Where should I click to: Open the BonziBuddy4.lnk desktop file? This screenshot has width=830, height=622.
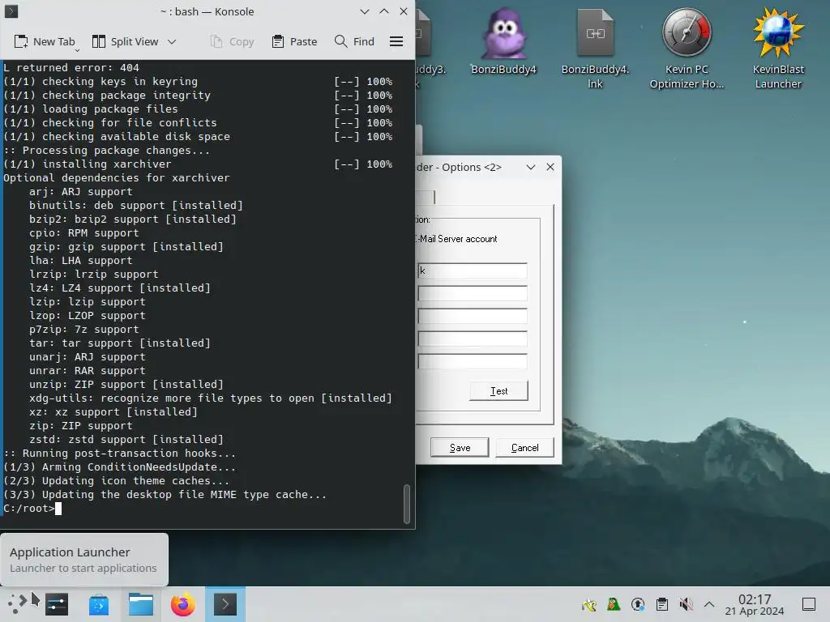[595, 49]
